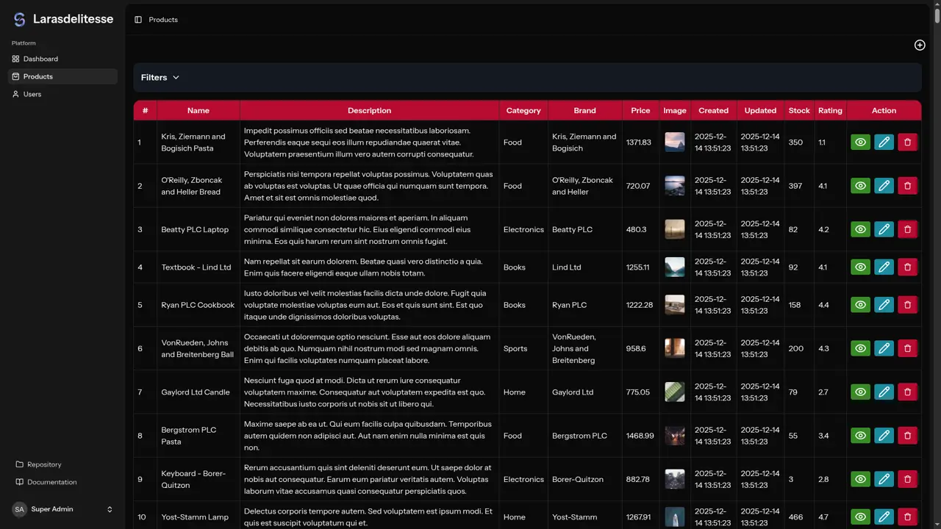The image size is (941, 529).
Task: Click the add product plus icon
Action: [x=920, y=45]
